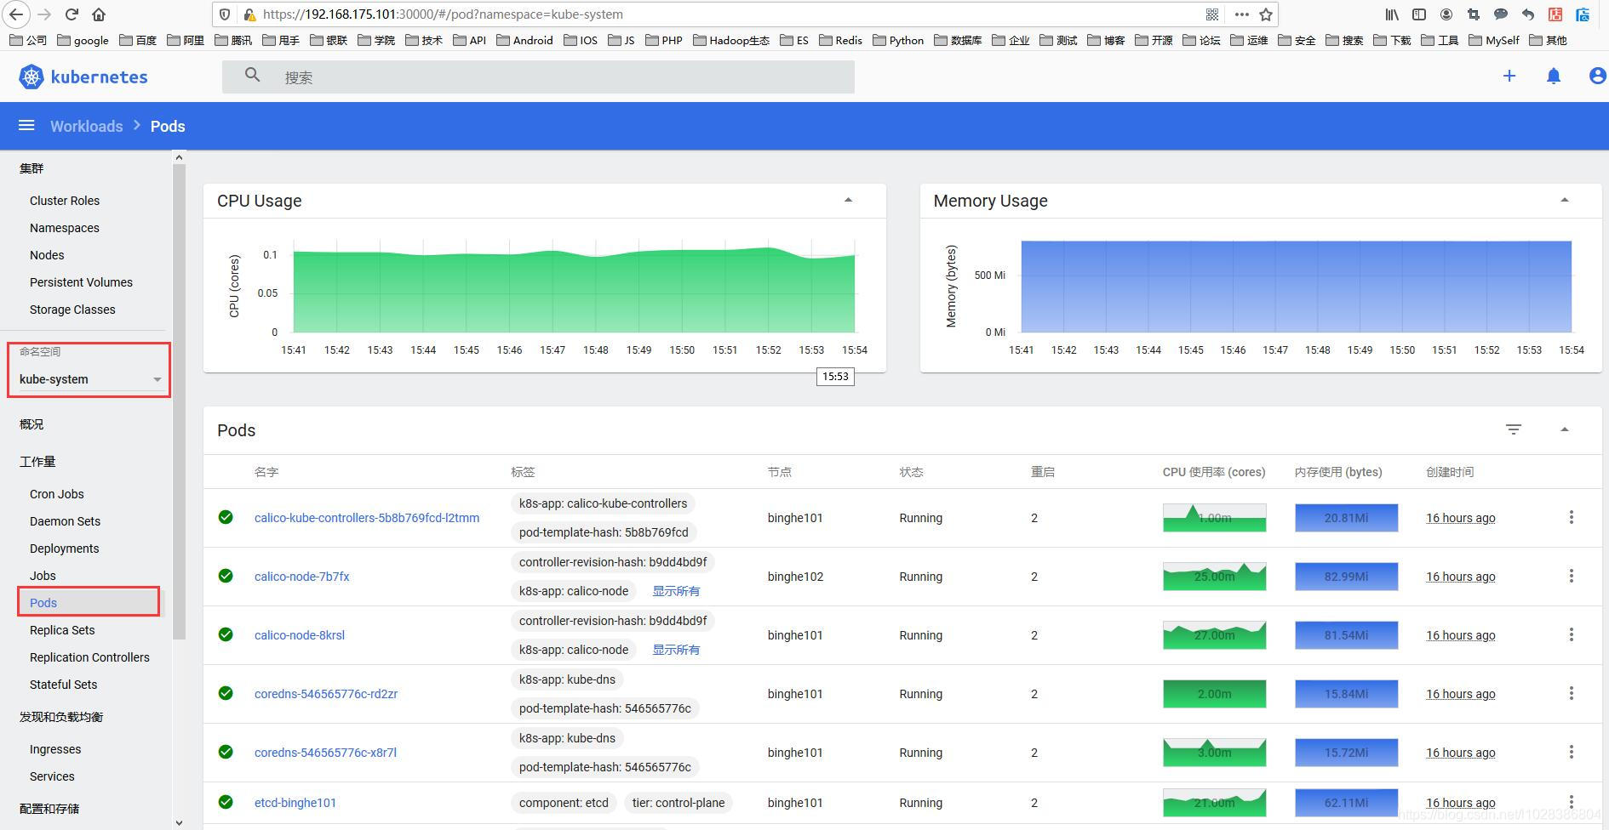Image resolution: width=1609 pixels, height=830 pixels.
Task: Open actions menu for coredns-546565776c-x8r7l pod
Action: (x=1572, y=752)
